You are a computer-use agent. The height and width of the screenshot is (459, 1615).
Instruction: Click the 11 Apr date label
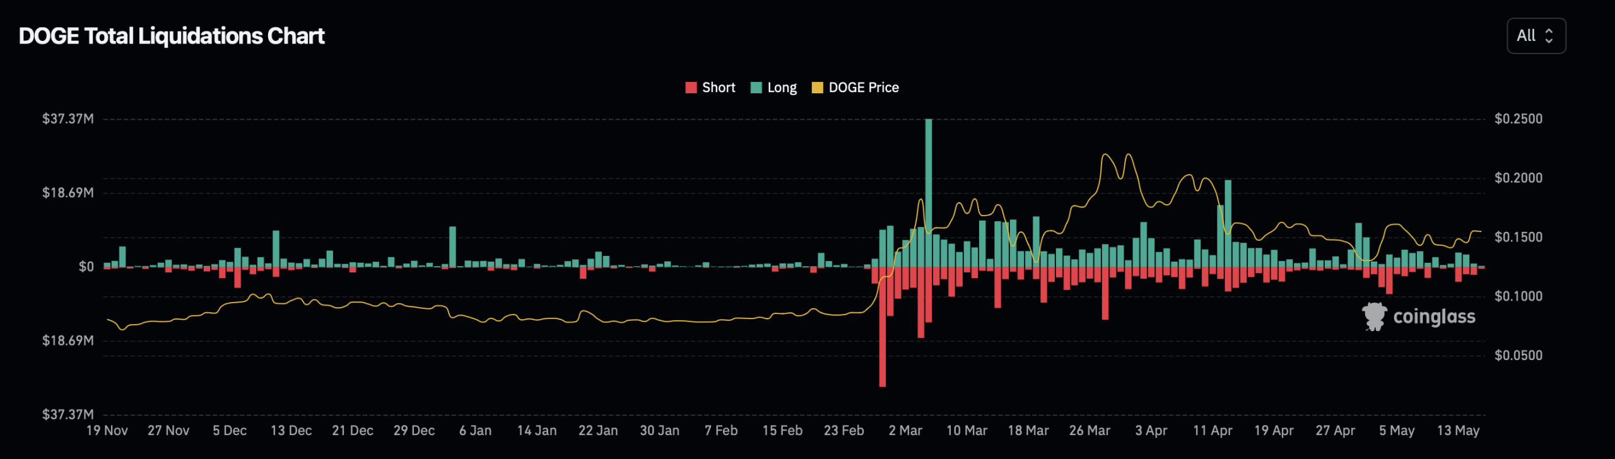[1213, 431]
